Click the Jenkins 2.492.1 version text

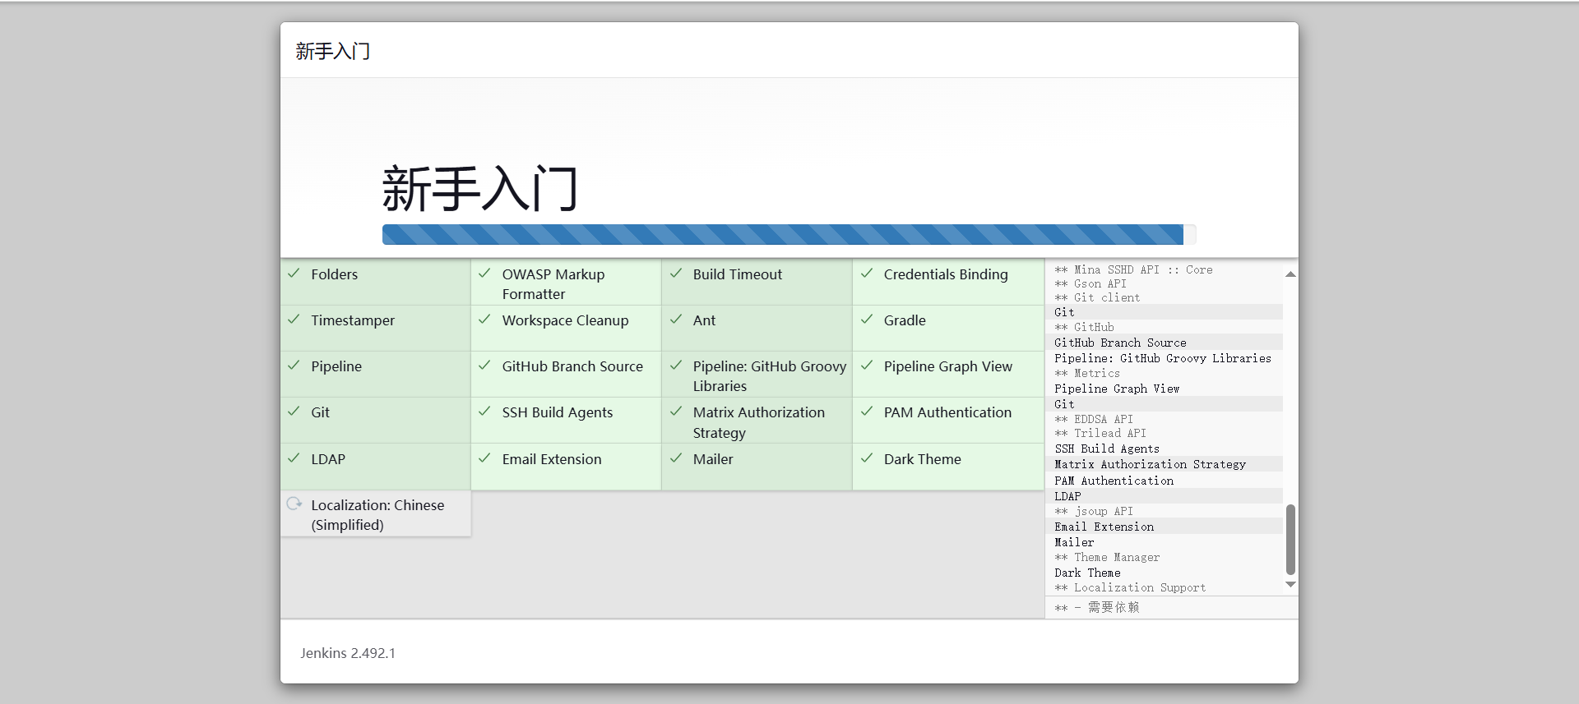[348, 653]
